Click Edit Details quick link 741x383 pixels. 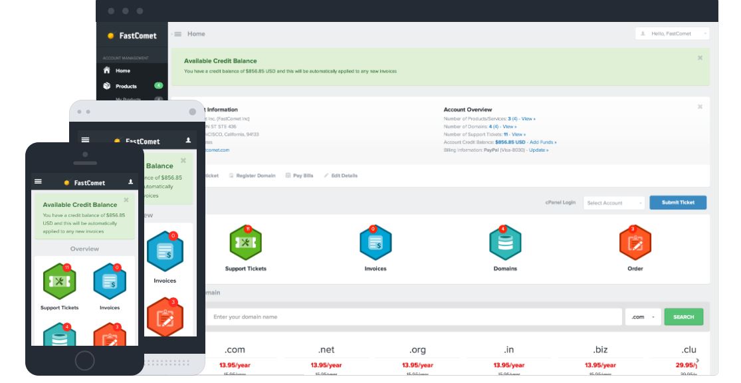(x=340, y=176)
